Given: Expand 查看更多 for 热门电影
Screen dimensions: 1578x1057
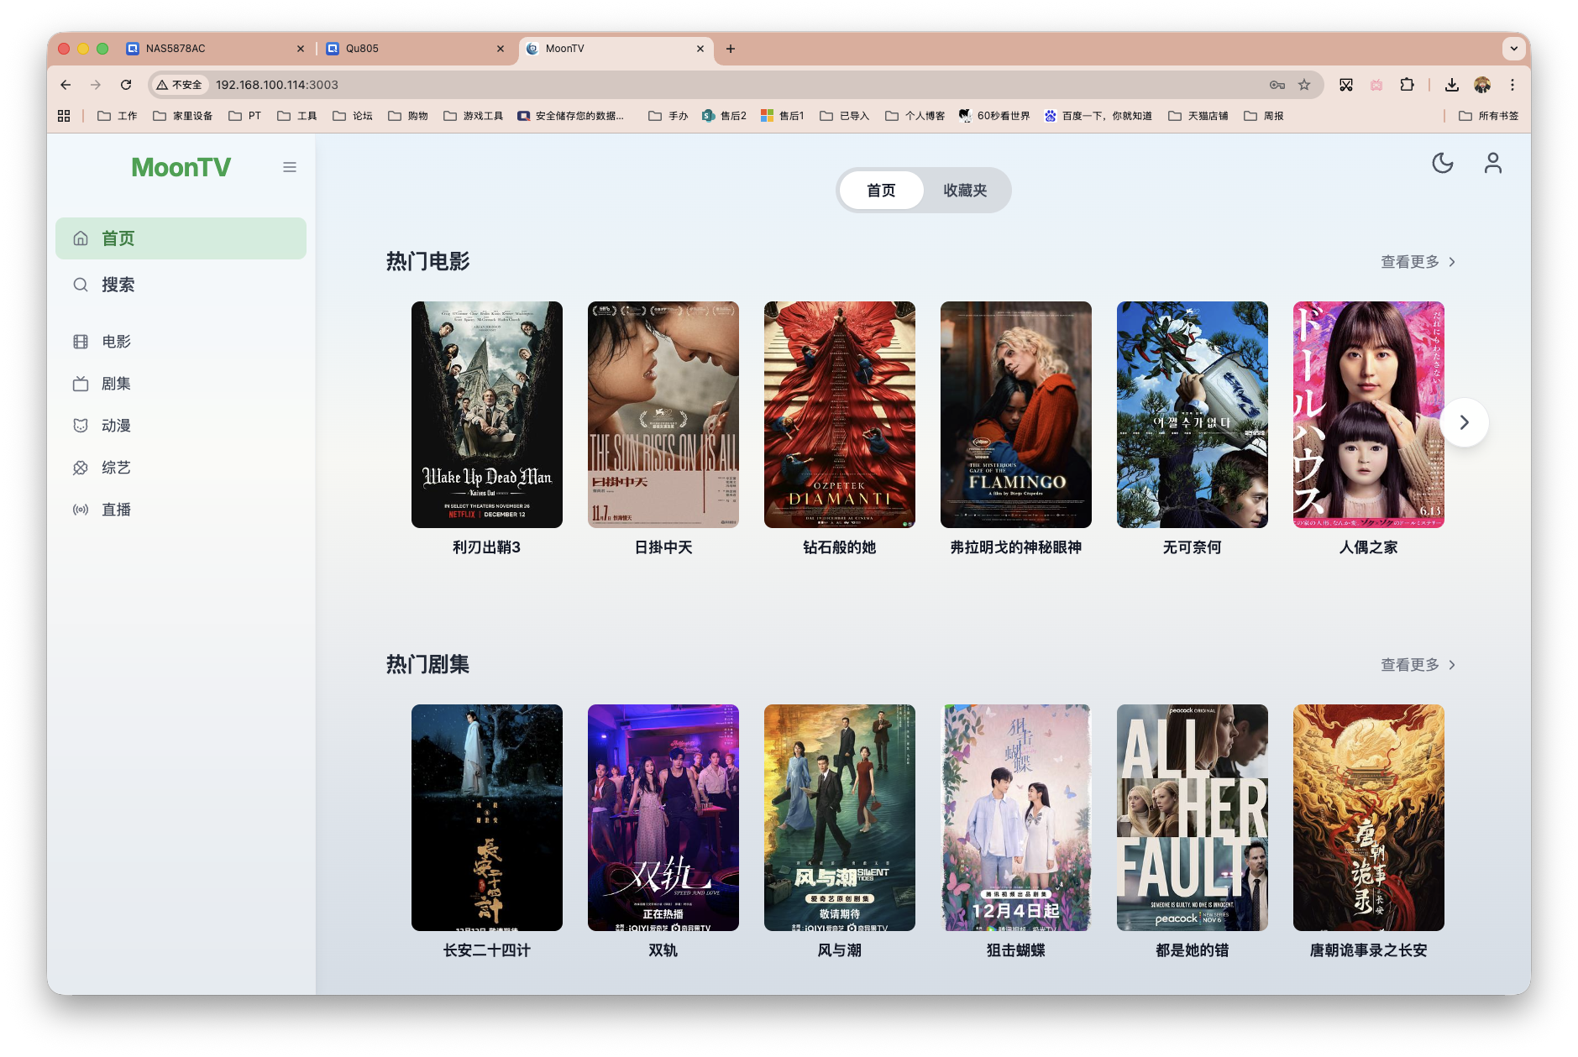Looking at the screenshot, I should (x=1418, y=262).
